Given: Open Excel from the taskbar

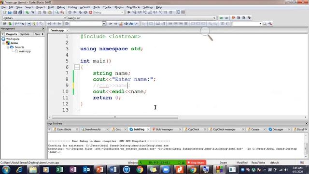Looking at the screenshot, I should tap(59, 170).
